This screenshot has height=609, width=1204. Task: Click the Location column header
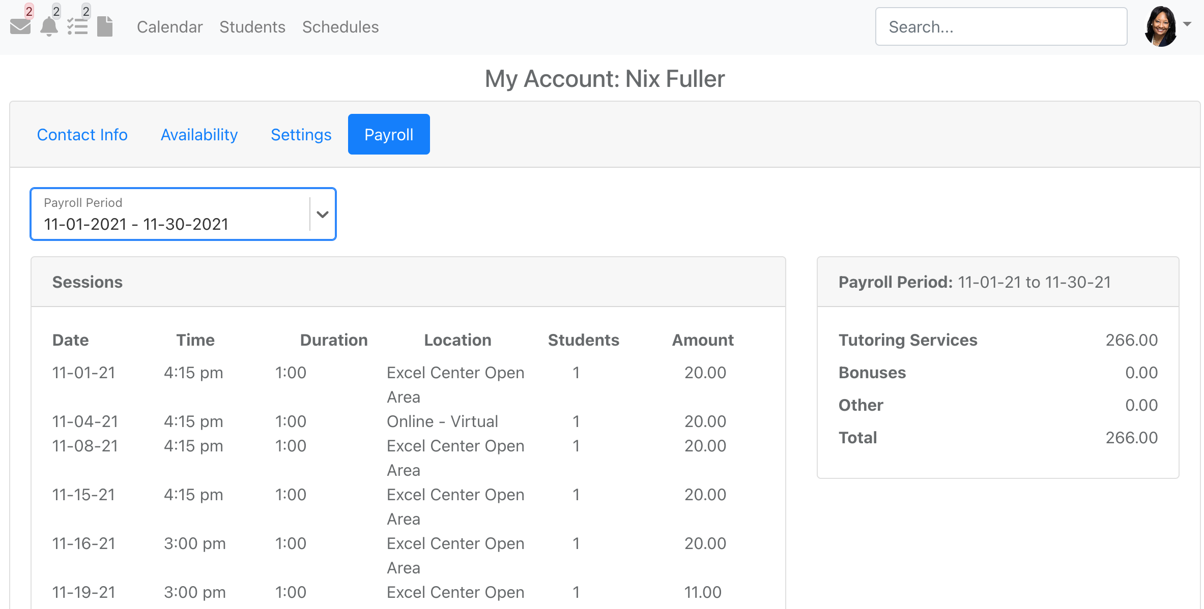click(457, 340)
